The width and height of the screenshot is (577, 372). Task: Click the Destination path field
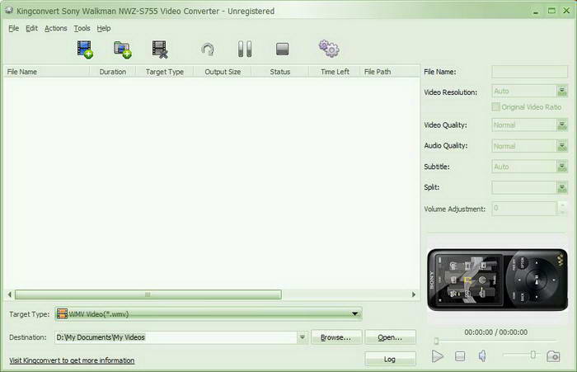(x=176, y=337)
